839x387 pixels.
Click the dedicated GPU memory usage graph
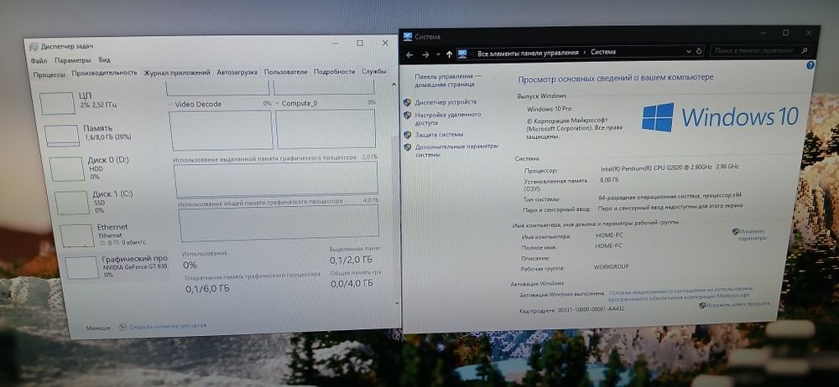coord(276,179)
